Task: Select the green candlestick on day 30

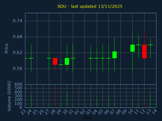Action: click(67, 61)
